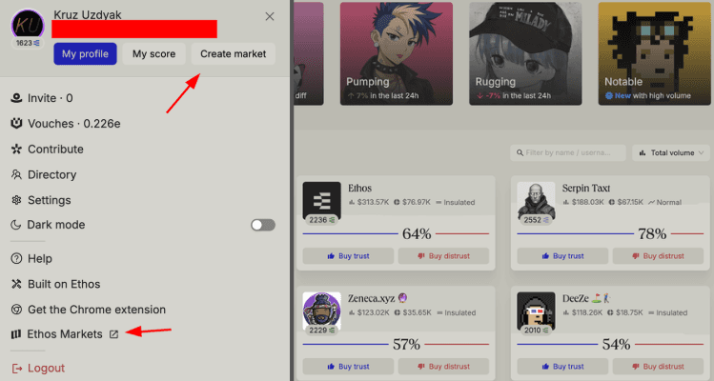This screenshot has width=714, height=381.
Task: Open Settings via gear icon
Action: click(16, 200)
